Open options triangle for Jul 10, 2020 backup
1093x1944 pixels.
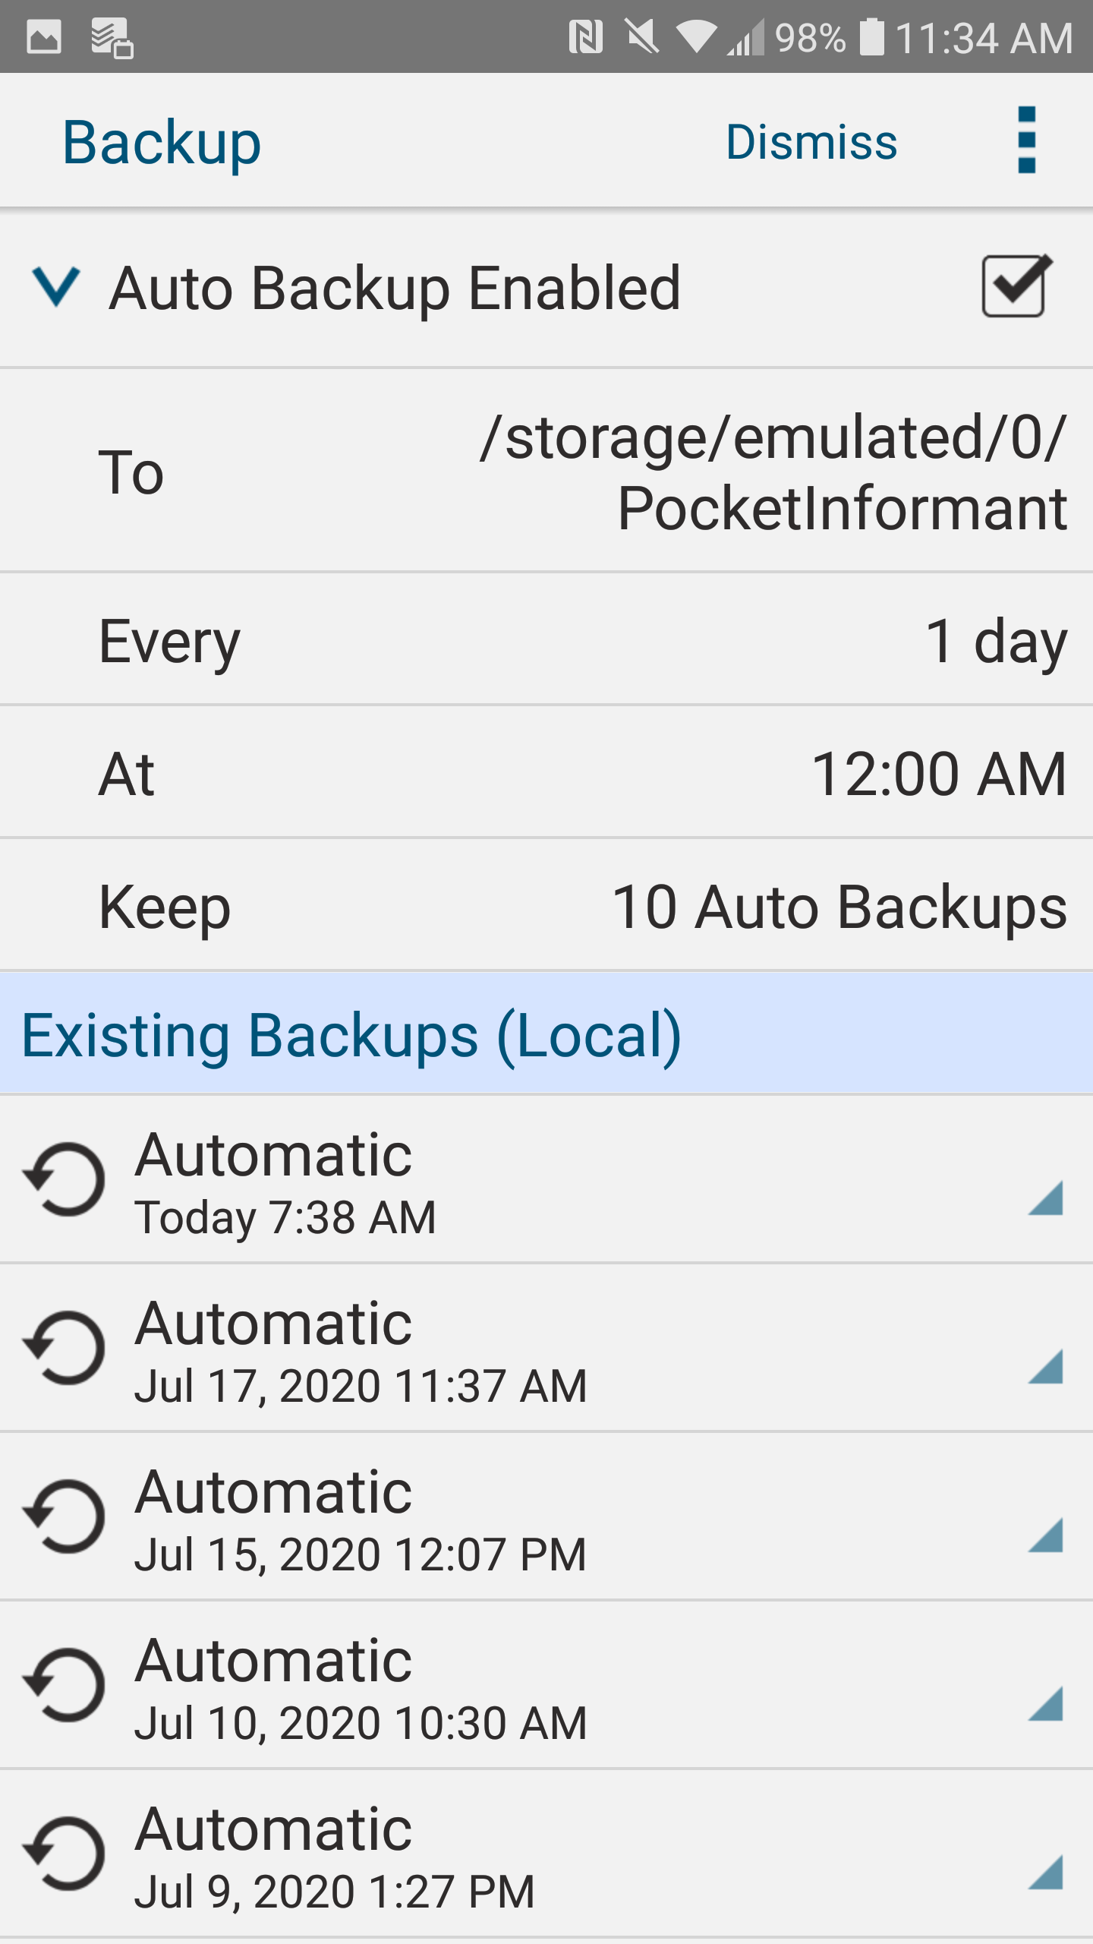coord(1046,1704)
